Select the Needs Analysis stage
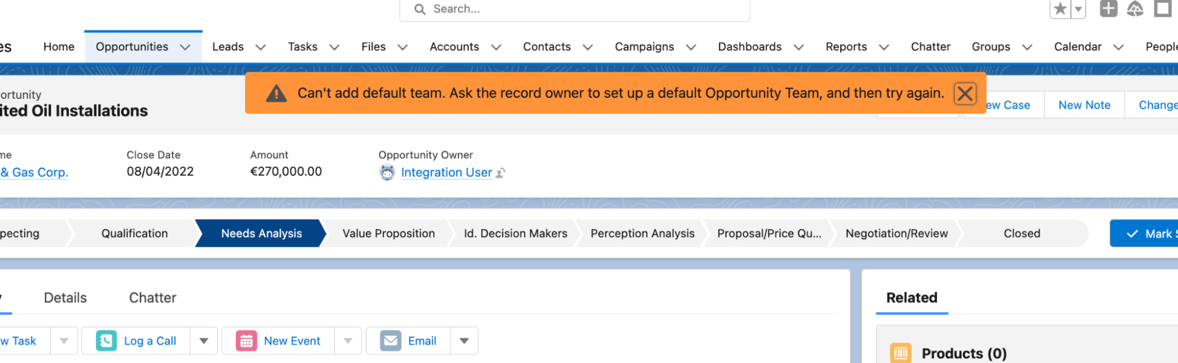This screenshot has width=1178, height=363. click(x=261, y=234)
